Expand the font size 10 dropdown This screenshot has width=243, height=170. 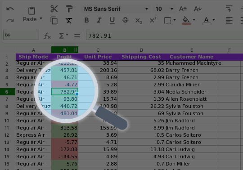pyautogui.click(x=172, y=9)
